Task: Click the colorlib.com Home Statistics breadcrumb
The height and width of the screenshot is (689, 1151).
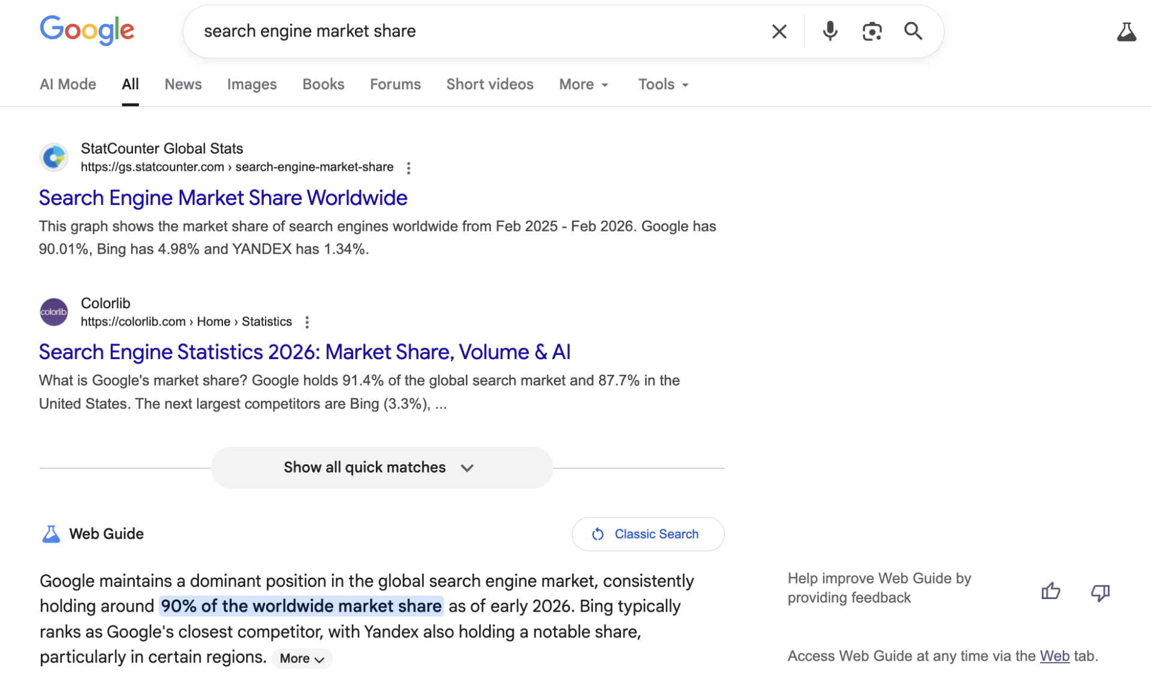Action: (x=186, y=321)
